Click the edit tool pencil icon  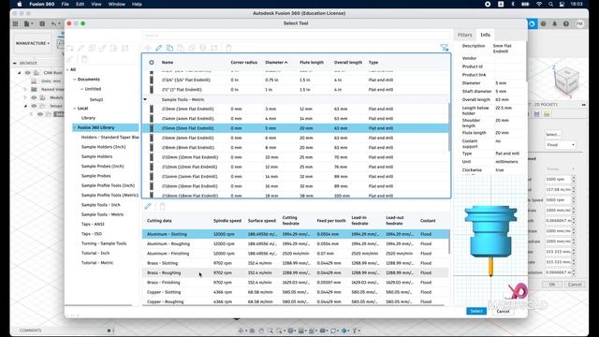[x=158, y=48]
